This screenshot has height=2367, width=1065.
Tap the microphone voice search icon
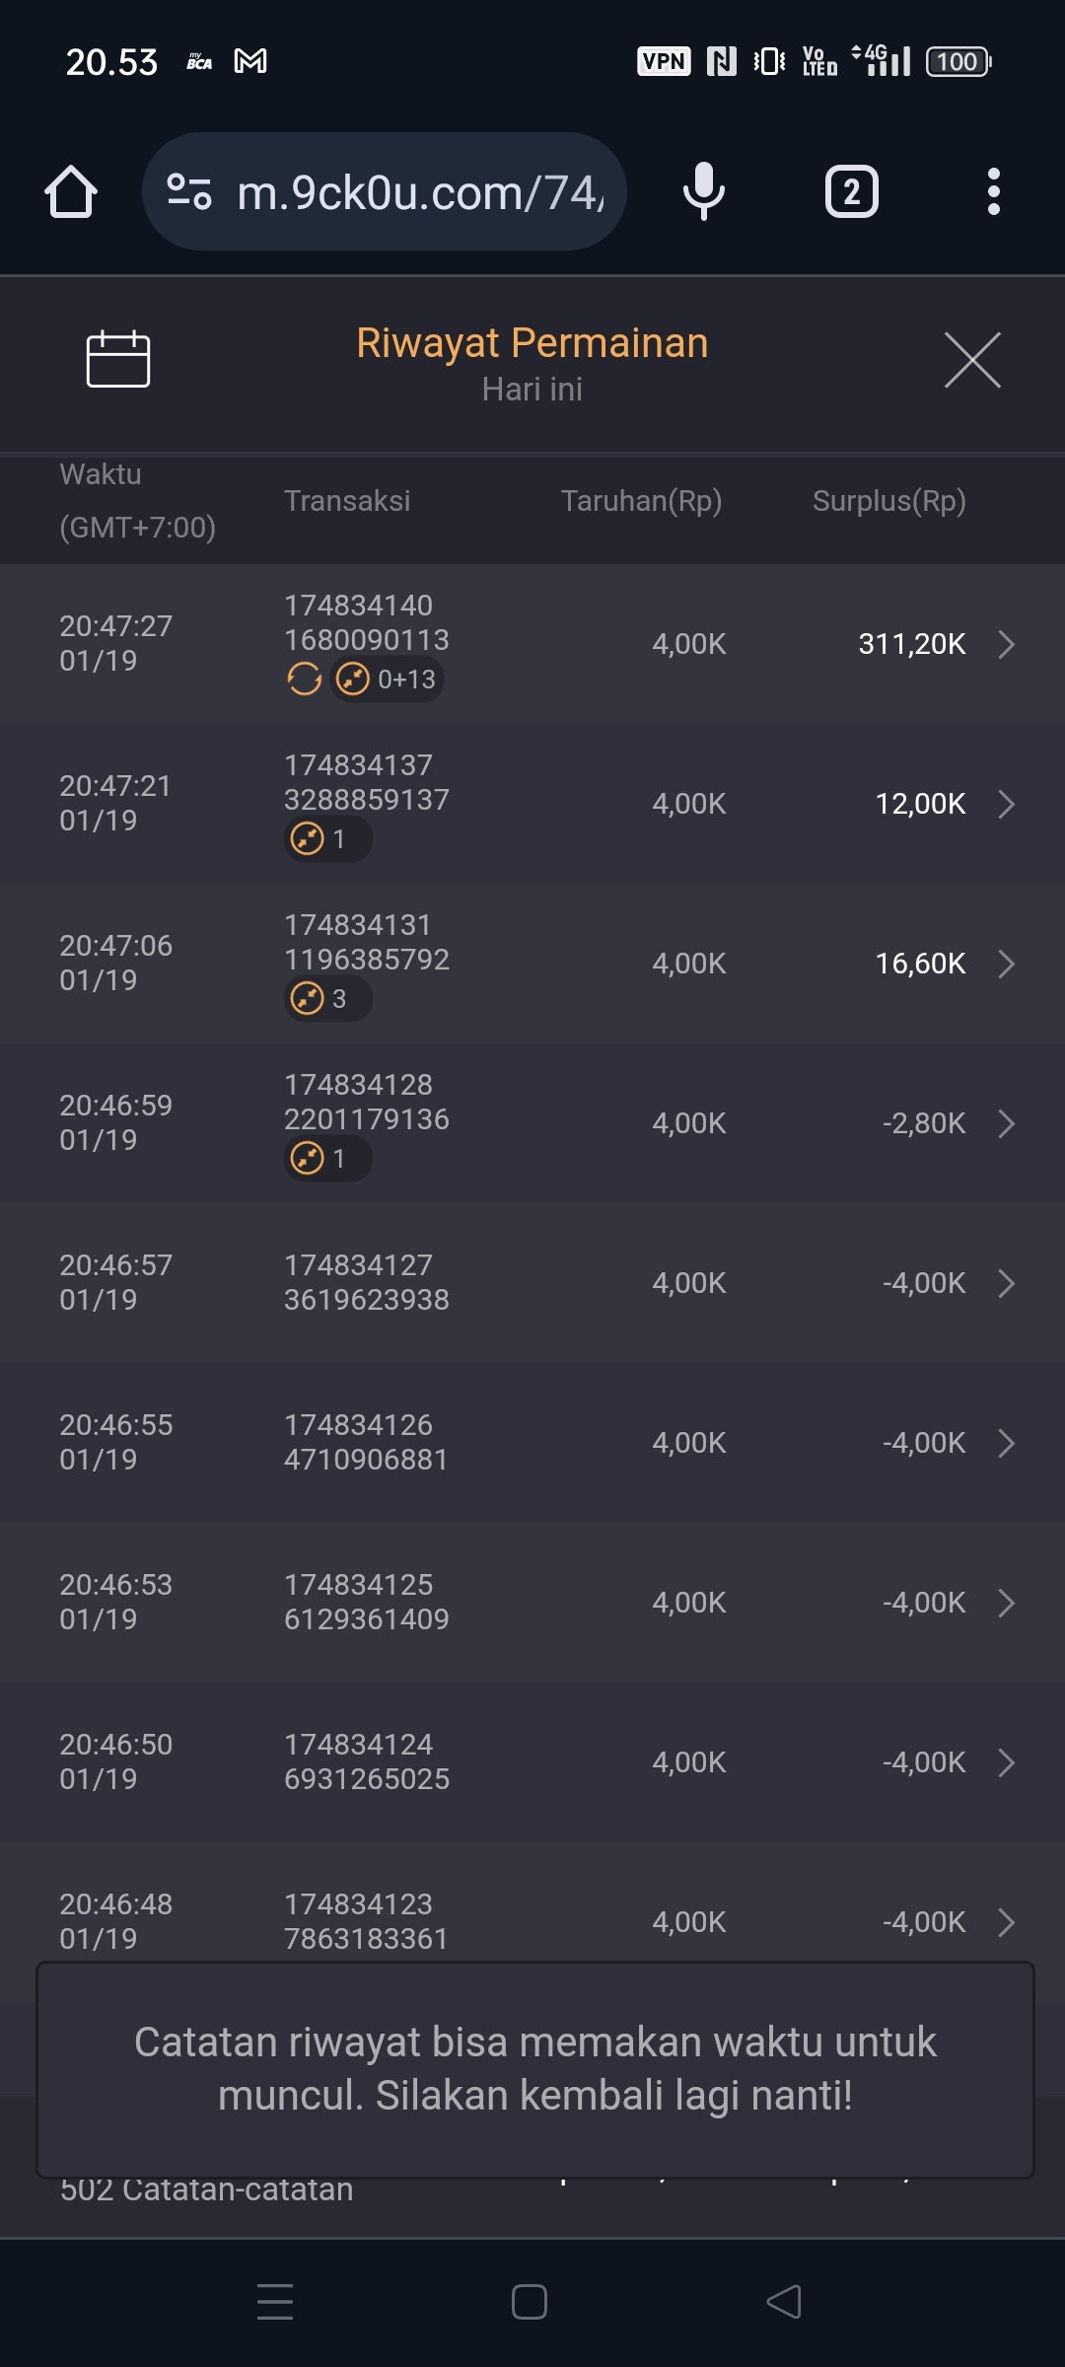[703, 191]
